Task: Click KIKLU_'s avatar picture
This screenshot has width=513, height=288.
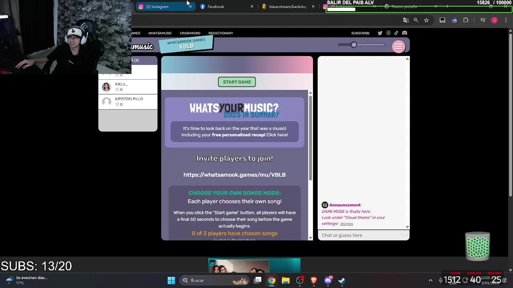Action: (x=106, y=87)
